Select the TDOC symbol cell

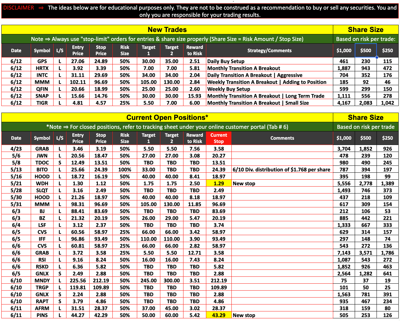click(x=42, y=162)
